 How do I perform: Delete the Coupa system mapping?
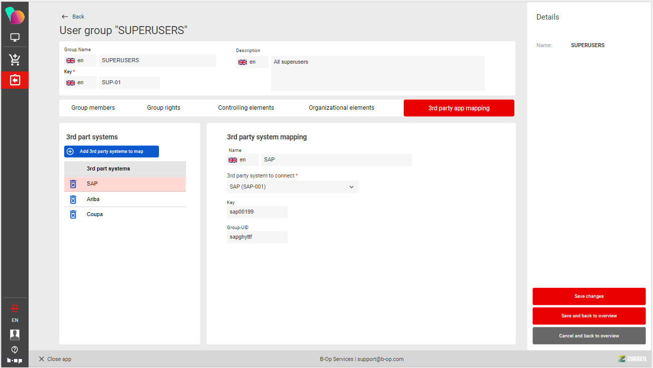[x=73, y=215]
